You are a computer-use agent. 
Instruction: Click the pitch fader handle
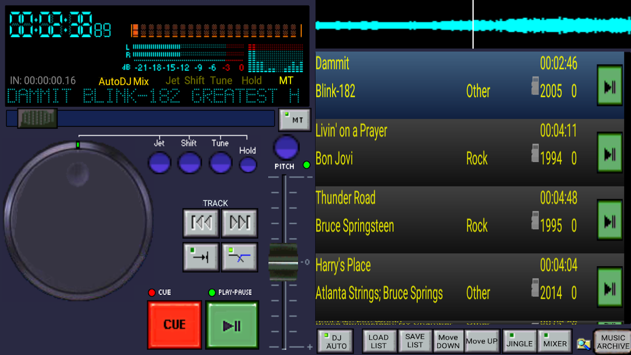(x=284, y=262)
